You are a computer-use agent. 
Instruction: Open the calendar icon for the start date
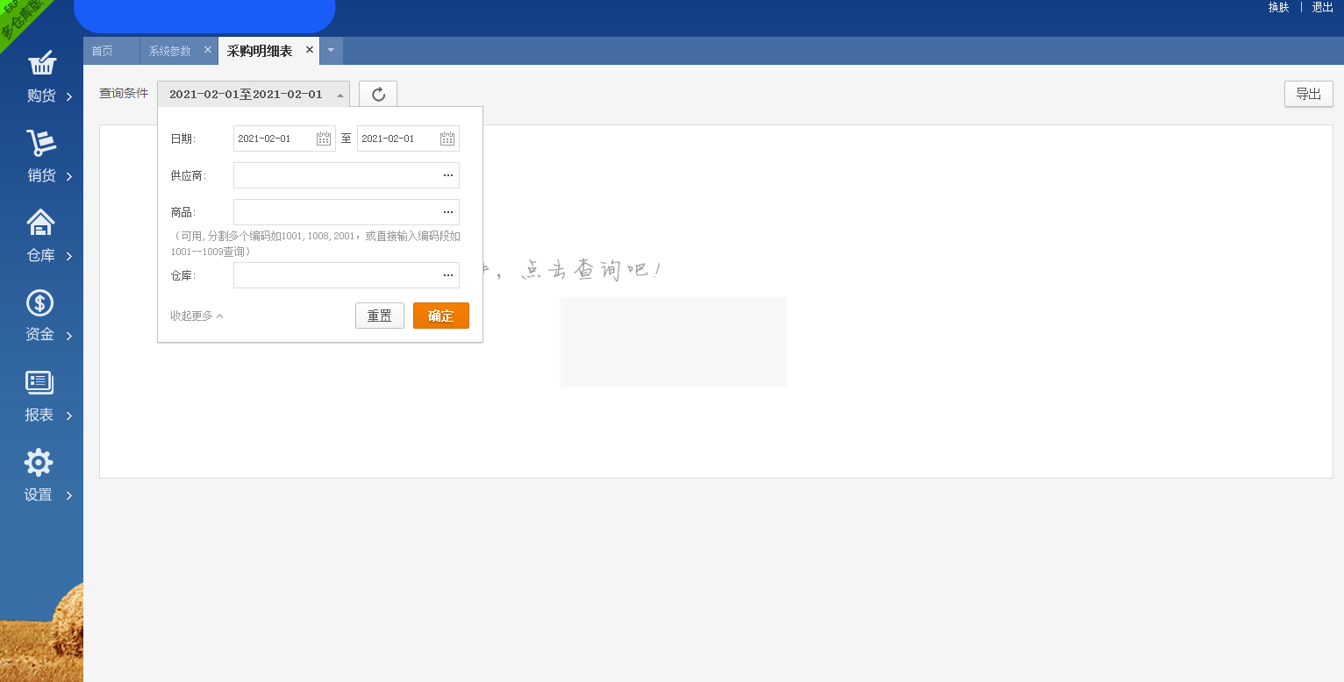(322, 138)
